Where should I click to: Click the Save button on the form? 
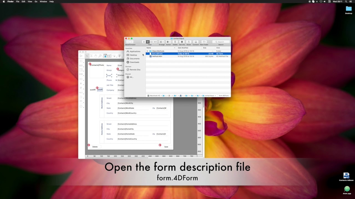tap(166, 147)
